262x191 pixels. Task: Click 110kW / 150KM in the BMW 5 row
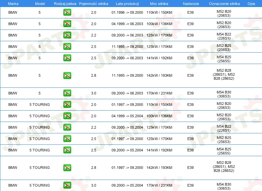point(159,12)
